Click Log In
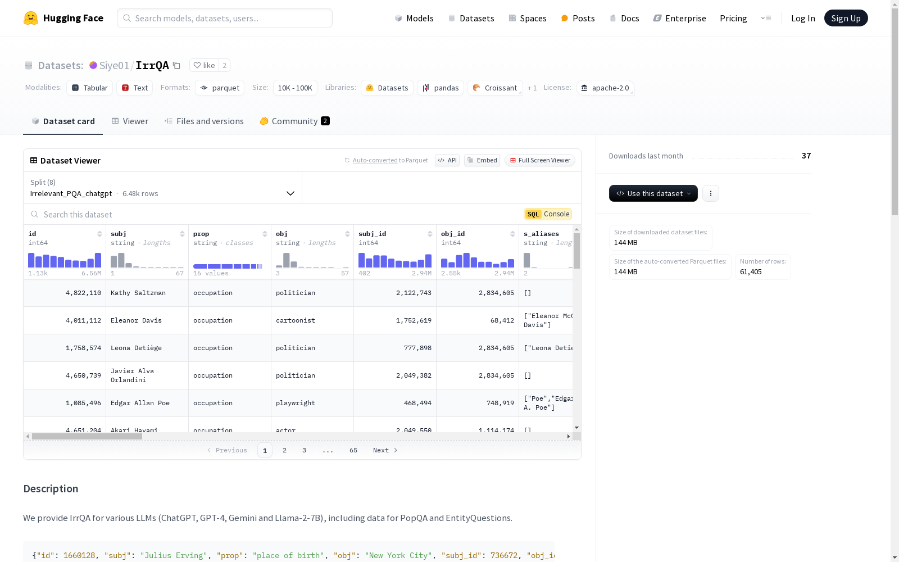The width and height of the screenshot is (899, 562). 803,18
